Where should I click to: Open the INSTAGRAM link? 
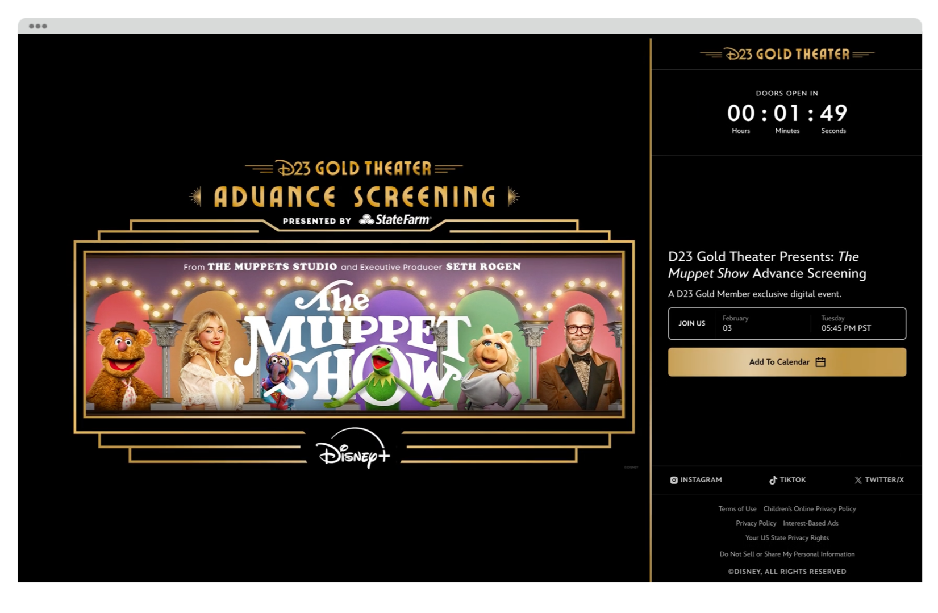696,480
